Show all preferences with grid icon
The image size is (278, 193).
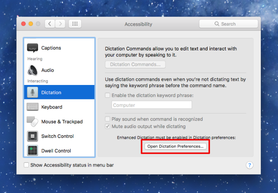(x=75, y=24)
